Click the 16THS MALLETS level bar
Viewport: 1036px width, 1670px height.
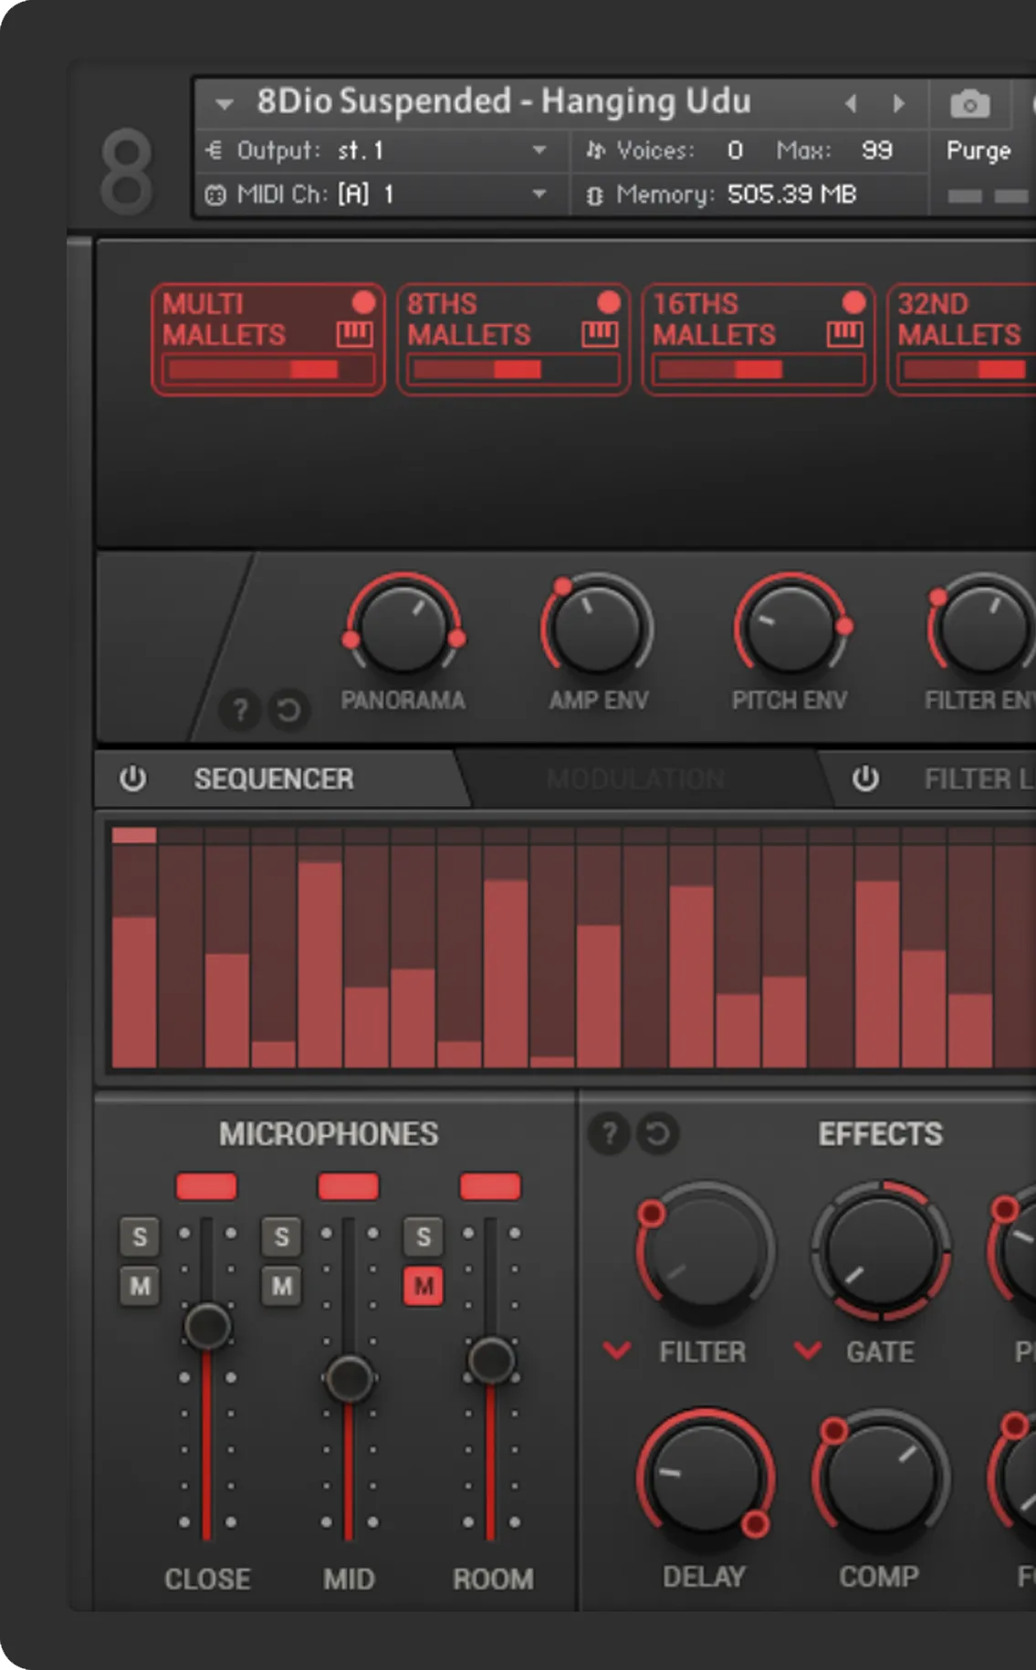coord(759,370)
